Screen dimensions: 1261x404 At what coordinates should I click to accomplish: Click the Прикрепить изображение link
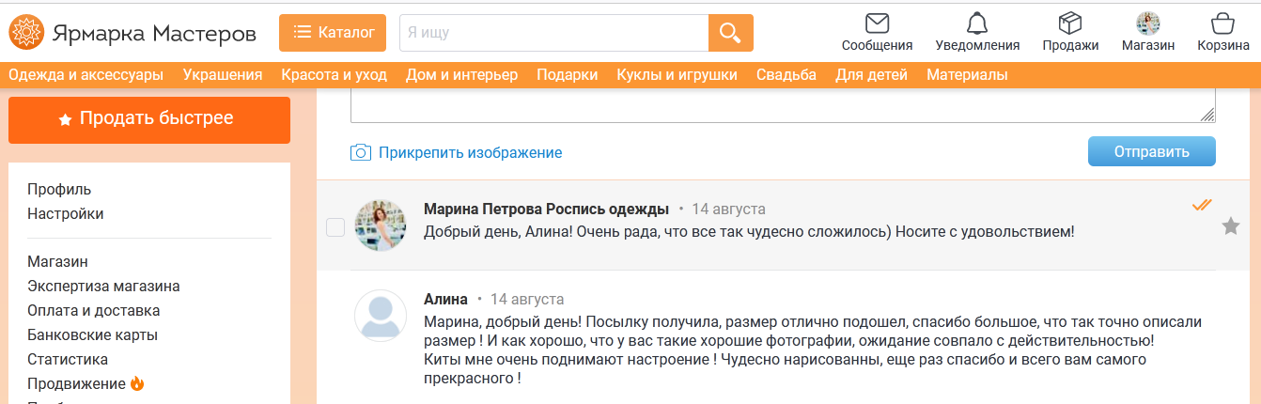click(470, 152)
